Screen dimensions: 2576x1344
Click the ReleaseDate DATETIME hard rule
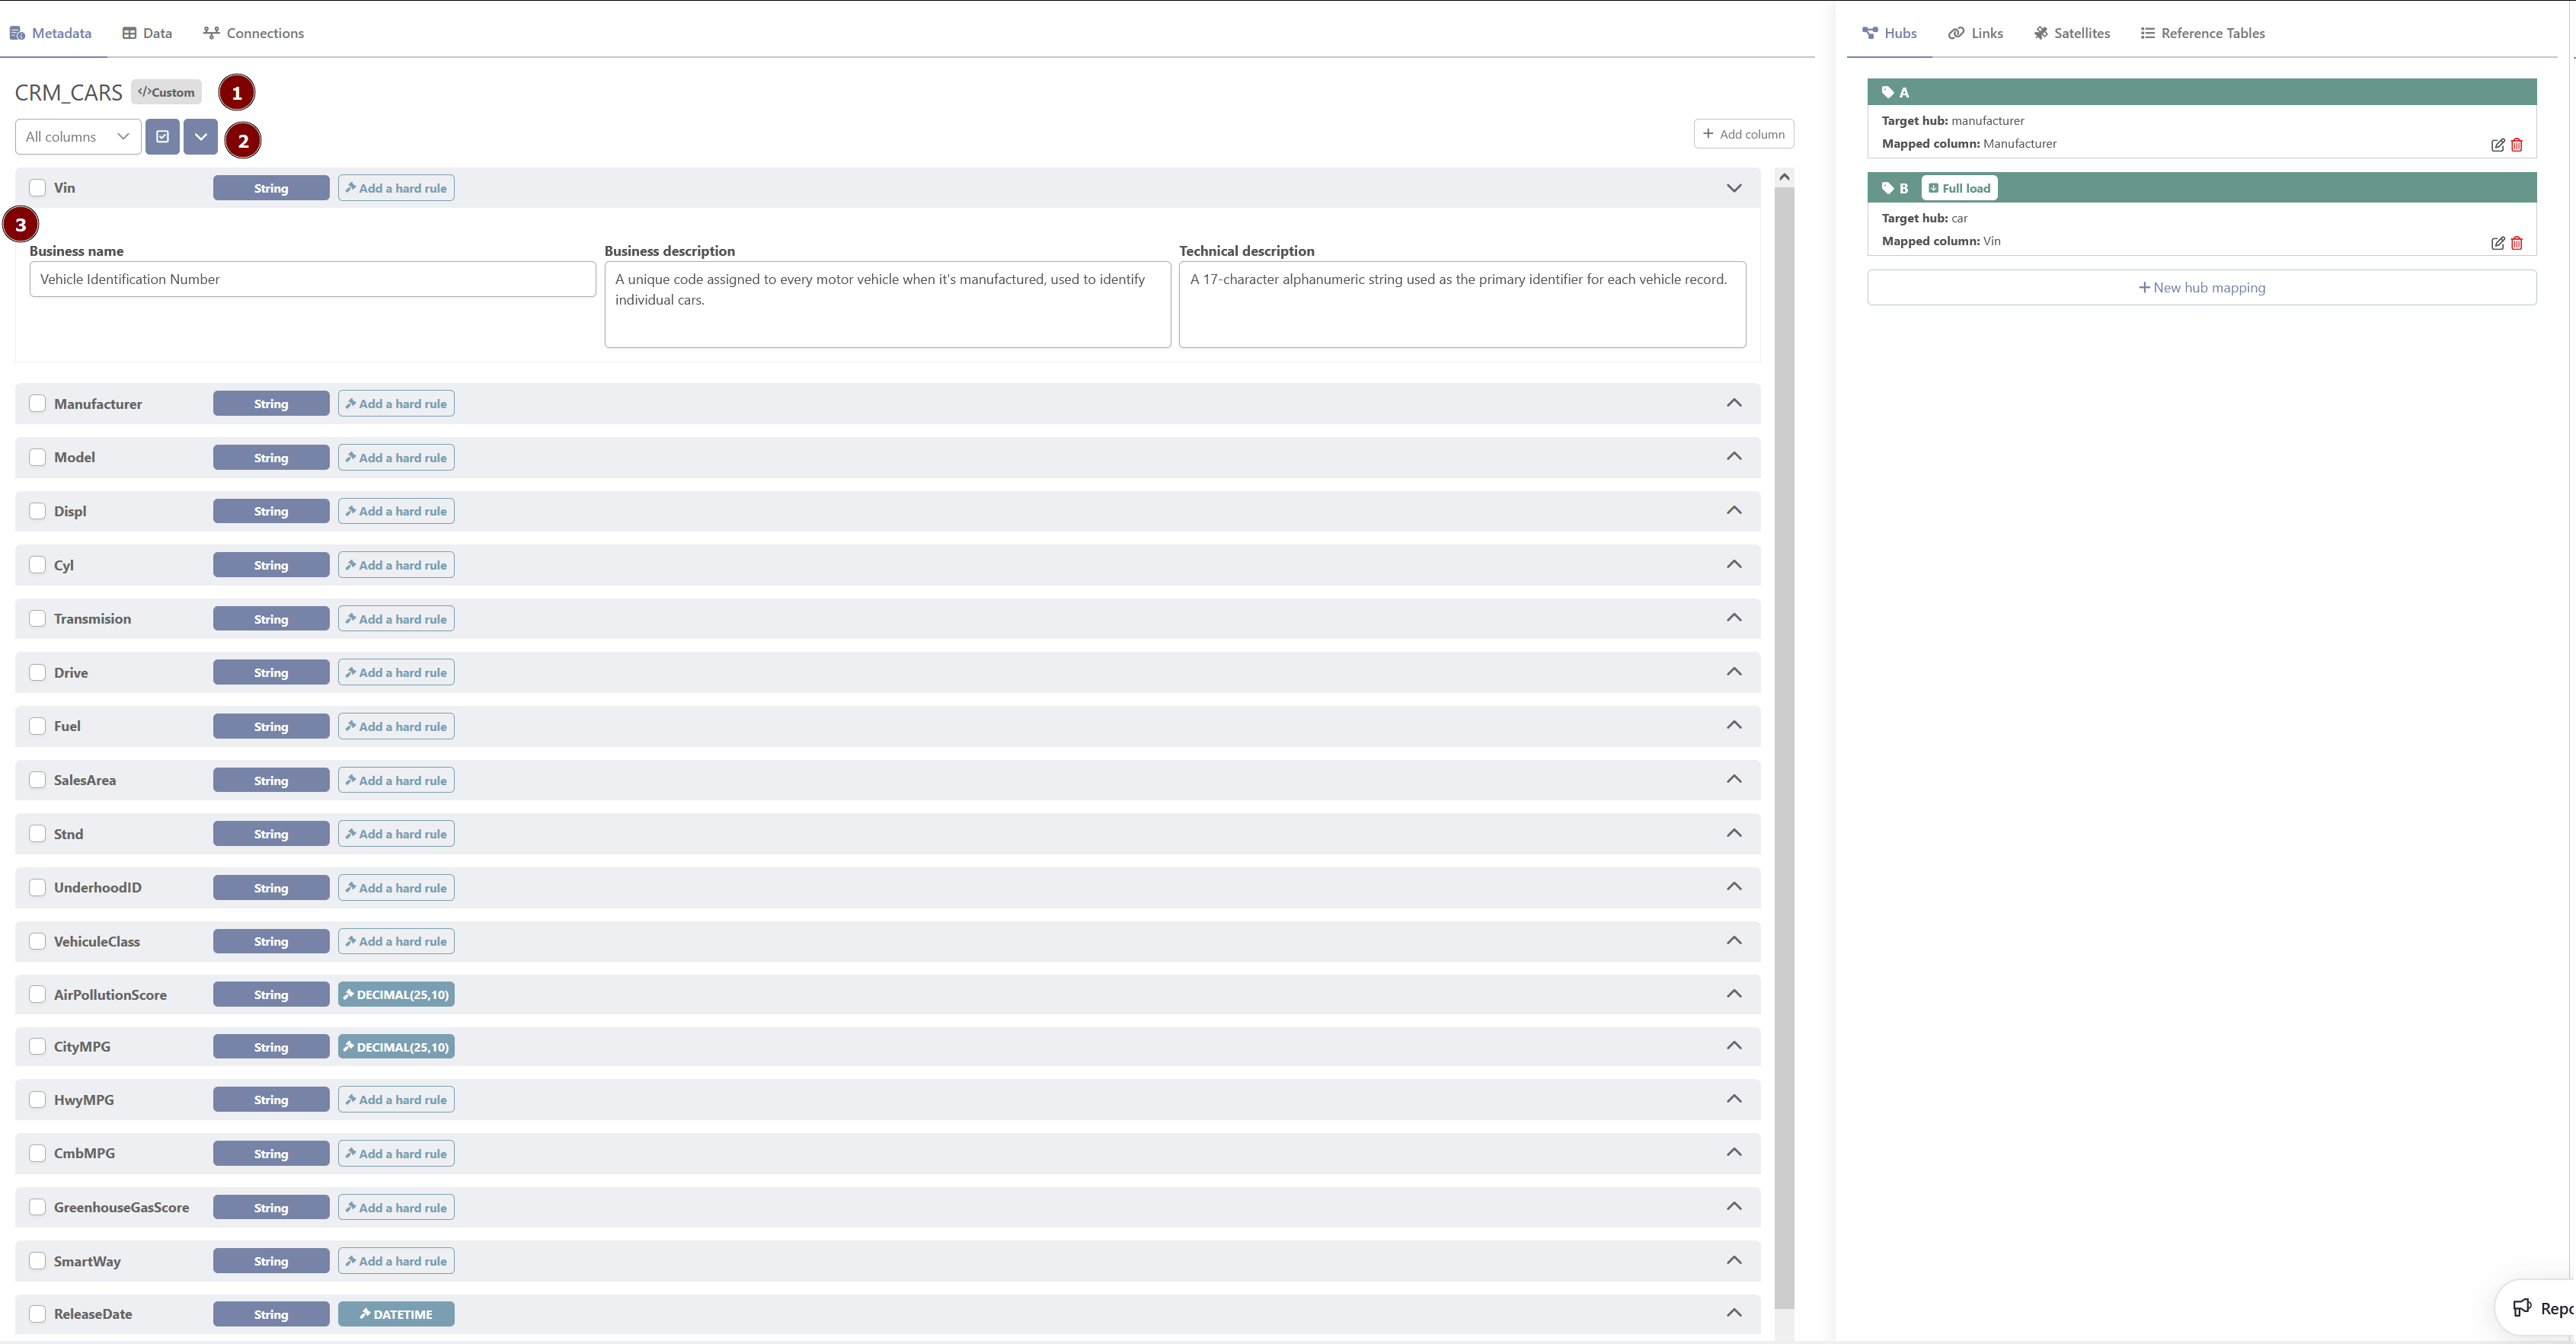pyautogui.click(x=396, y=1314)
